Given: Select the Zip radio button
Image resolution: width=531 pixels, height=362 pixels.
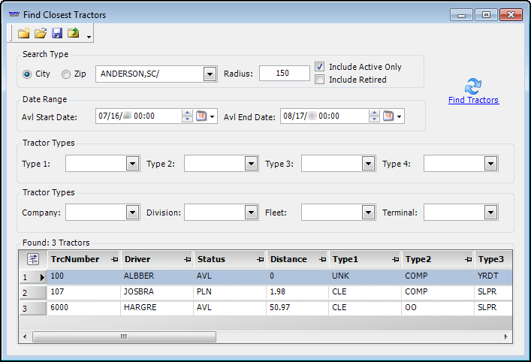Looking at the screenshot, I should (x=66, y=74).
